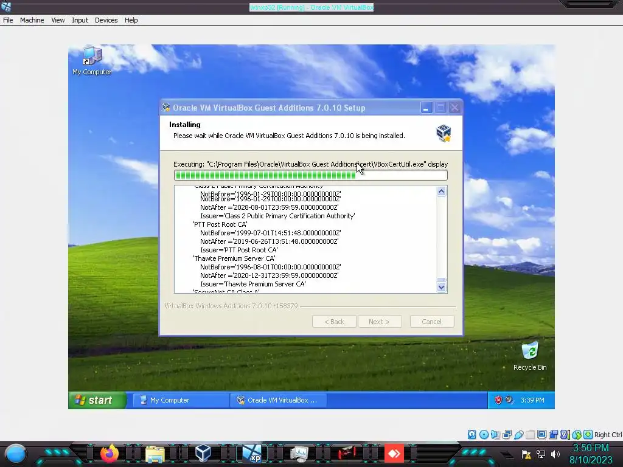Click the hard disk activity status icon

472,434
